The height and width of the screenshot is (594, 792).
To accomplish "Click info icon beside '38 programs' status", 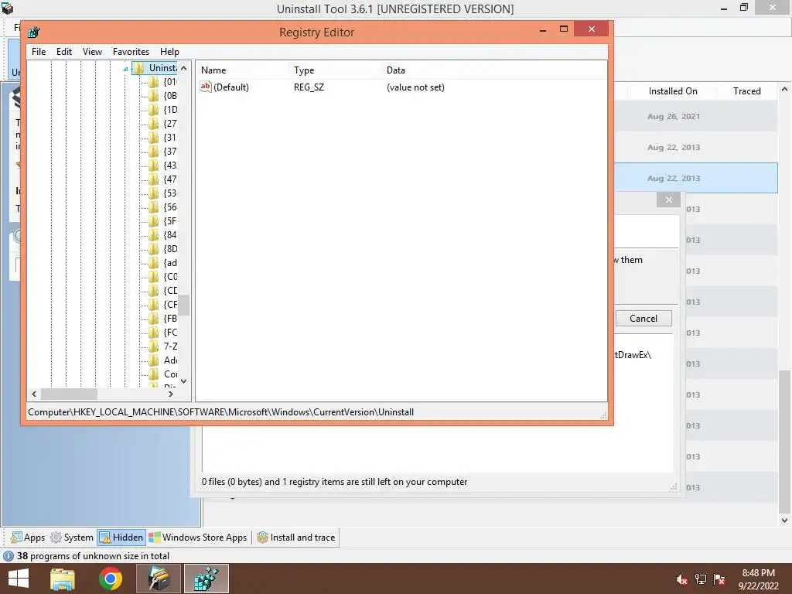I will pos(9,556).
